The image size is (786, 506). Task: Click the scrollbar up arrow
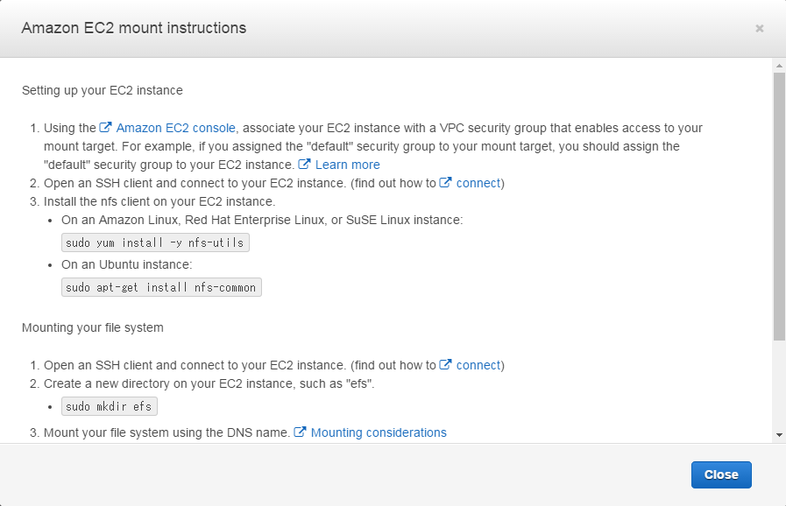[779, 66]
